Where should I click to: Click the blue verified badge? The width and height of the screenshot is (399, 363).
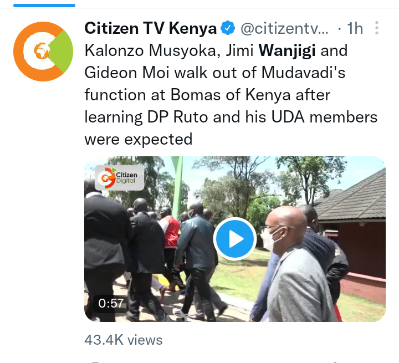(x=228, y=28)
